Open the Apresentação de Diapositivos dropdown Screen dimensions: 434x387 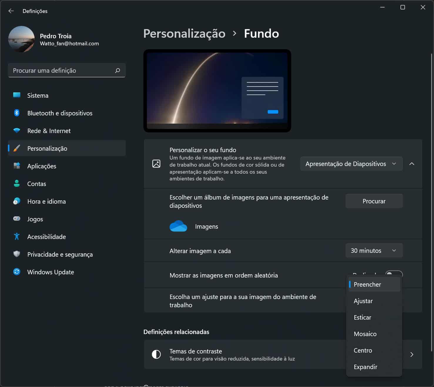coord(351,164)
